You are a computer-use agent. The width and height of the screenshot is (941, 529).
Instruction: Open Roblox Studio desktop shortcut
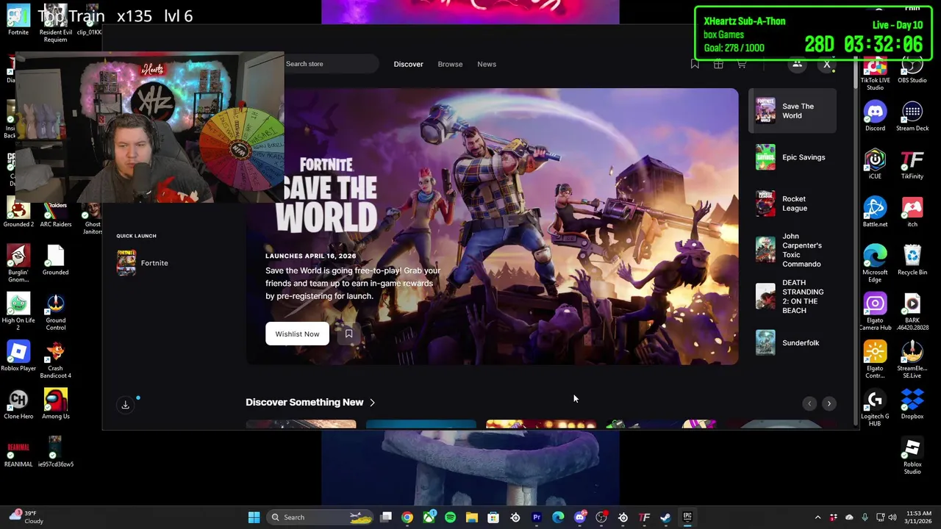(x=912, y=456)
